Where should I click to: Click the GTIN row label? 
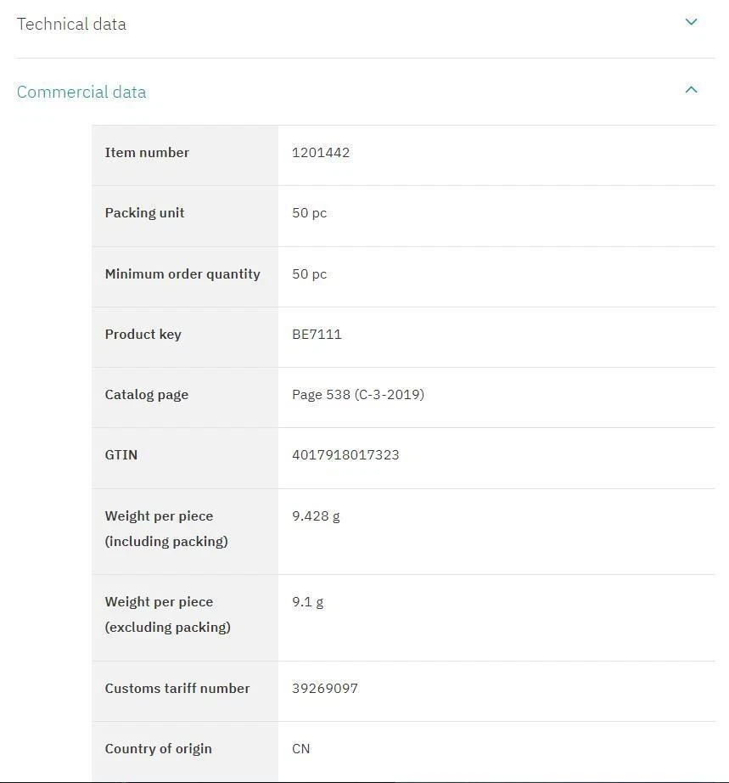tap(121, 454)
